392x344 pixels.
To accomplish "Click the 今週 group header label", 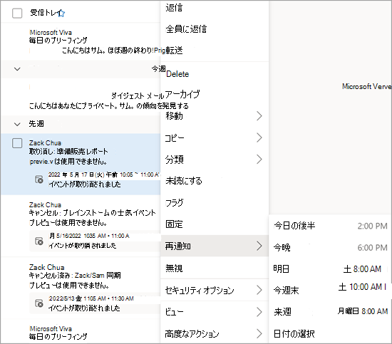I will pyautogui.click(x=158, y=68).
